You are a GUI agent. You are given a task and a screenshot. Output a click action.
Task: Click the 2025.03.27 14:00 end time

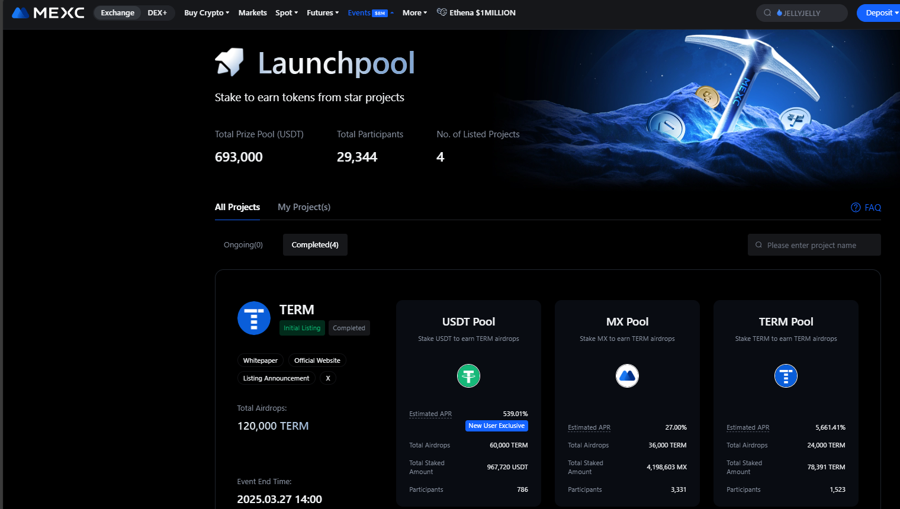pos(279,499)
